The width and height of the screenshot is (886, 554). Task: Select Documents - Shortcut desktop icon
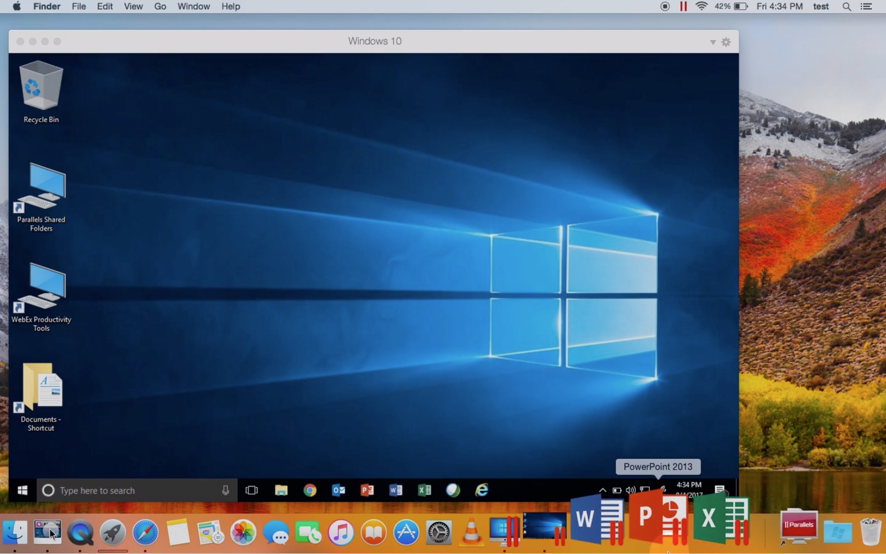tap(41, 397)
